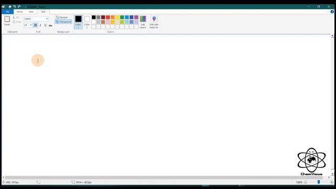Switch to the Home ribbon tab

[19, 12]
